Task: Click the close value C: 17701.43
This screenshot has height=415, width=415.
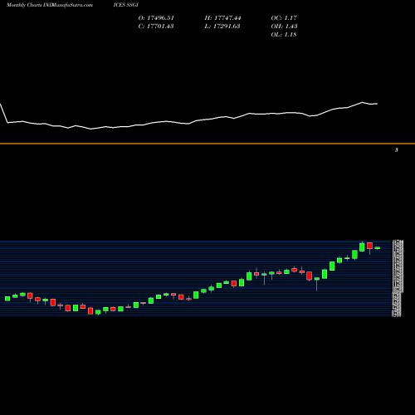Action: point(156,27)
